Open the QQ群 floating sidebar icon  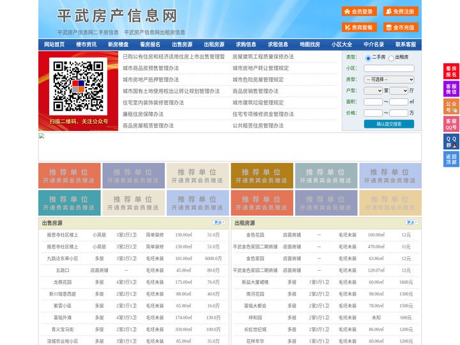pyautogui.click(x=451, y=142)
